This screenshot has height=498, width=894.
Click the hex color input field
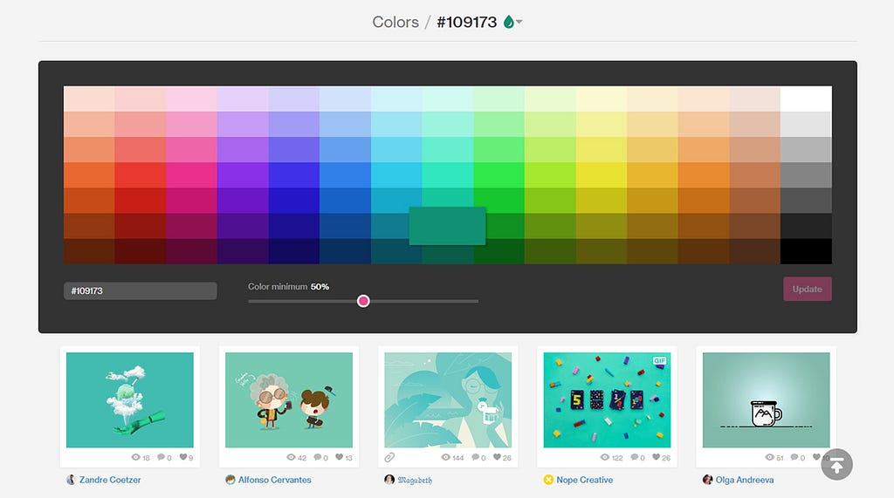click(x=141, y=290)
